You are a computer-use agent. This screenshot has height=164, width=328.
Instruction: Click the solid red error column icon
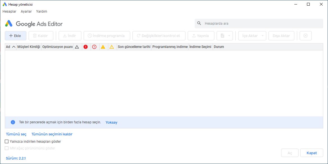click(x=86, y=47)
